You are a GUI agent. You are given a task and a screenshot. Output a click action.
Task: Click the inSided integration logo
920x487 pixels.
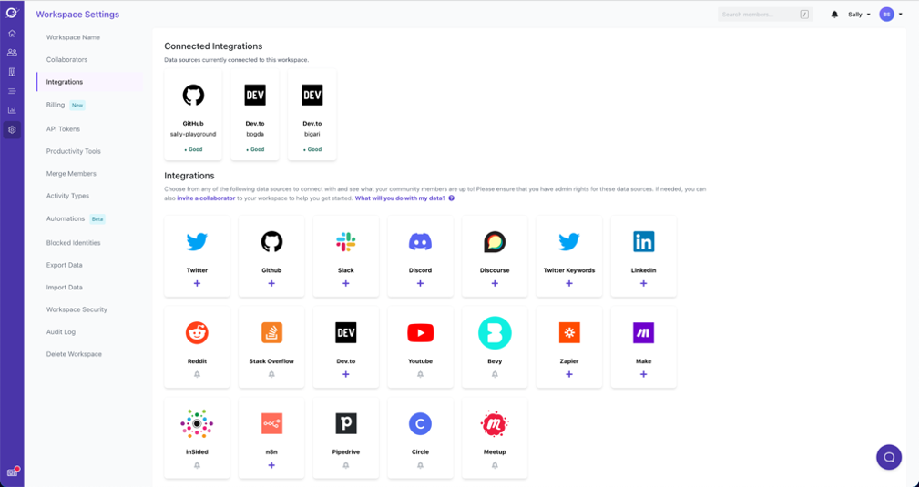pos(197,423)
